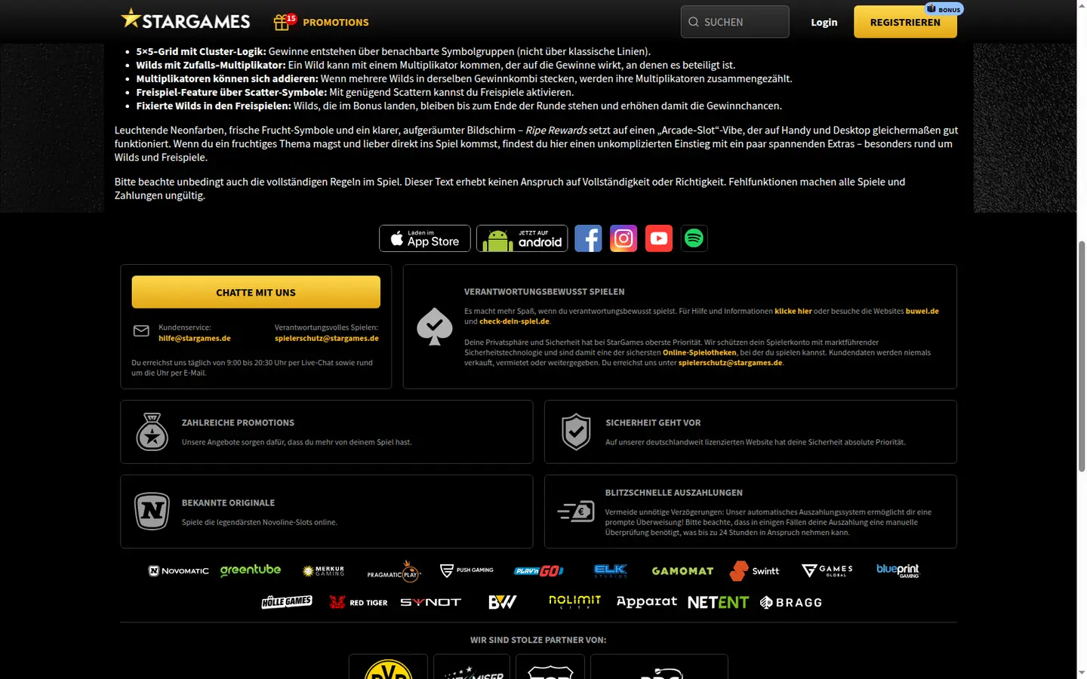Email hilfe@stargames.de customer service link
This screenshot has height=679, width=1087.
point(194,338)
